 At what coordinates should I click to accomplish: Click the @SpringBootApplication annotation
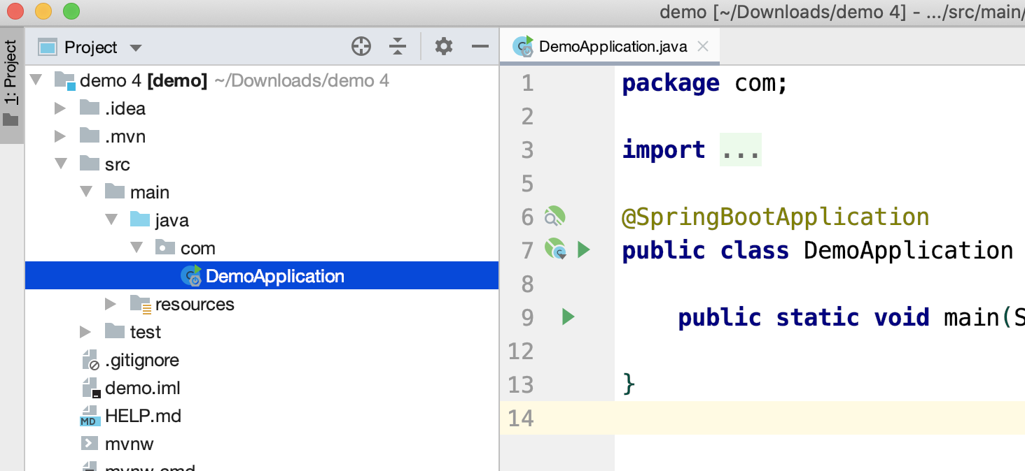pos(775,217)
